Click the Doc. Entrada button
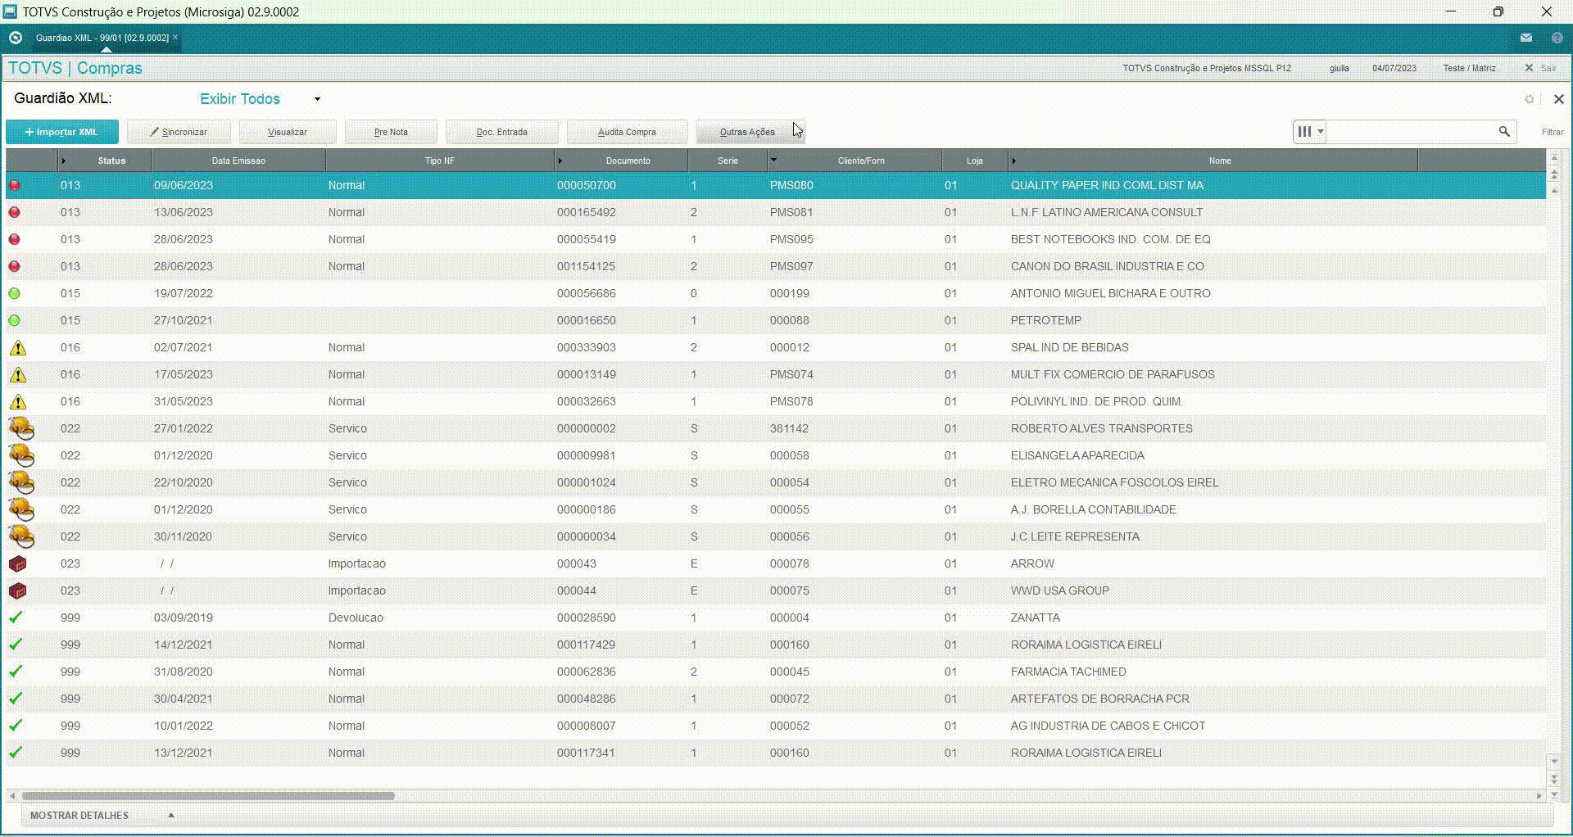The height and width of the screenshot is (837, 1573). [502, 132]
